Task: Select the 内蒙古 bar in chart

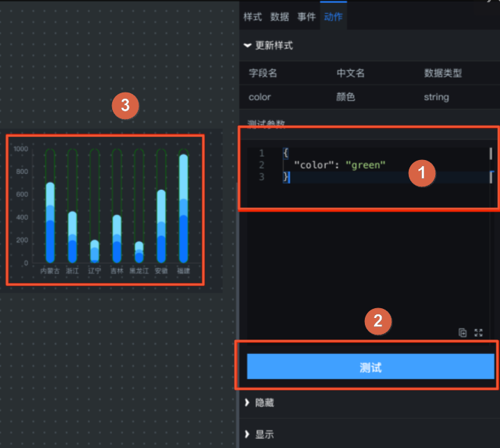Action: [x=50, y=223]
